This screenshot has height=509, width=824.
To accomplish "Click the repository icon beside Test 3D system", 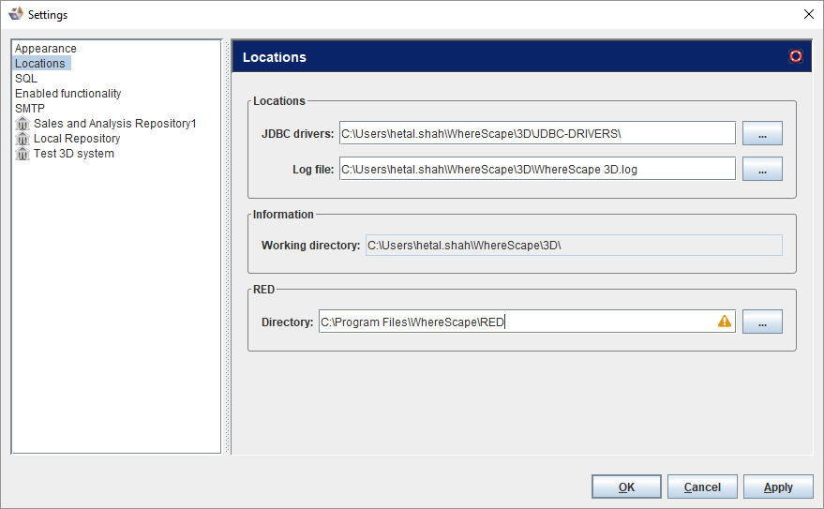I will [x=22, y=154].
